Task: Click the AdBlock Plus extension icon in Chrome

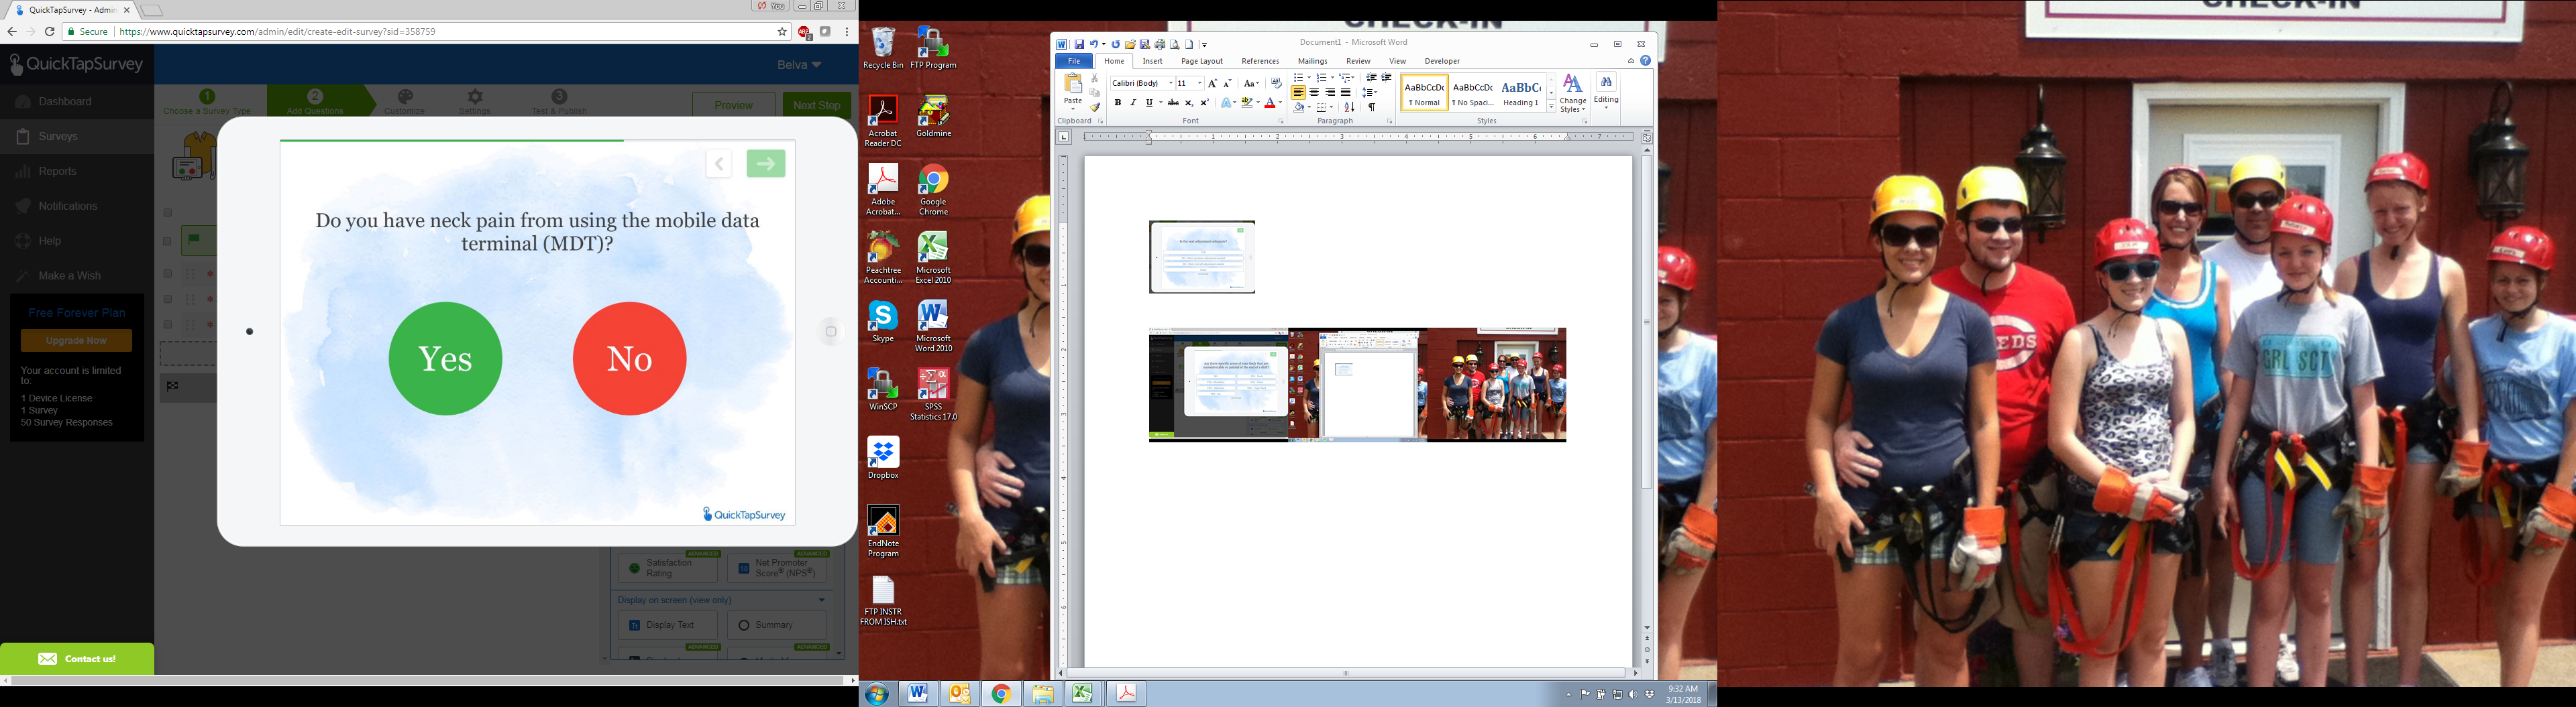Action: pyautogui.click(x=804, y=32)
